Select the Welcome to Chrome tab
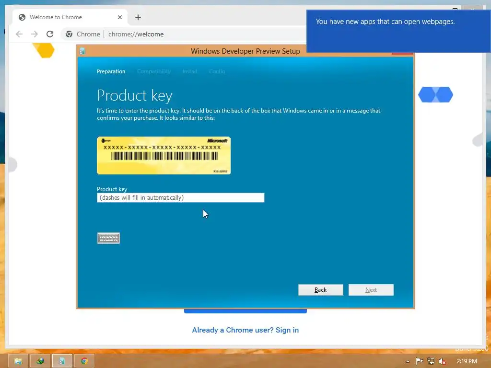Screen dimensions: 491x368 70,17
